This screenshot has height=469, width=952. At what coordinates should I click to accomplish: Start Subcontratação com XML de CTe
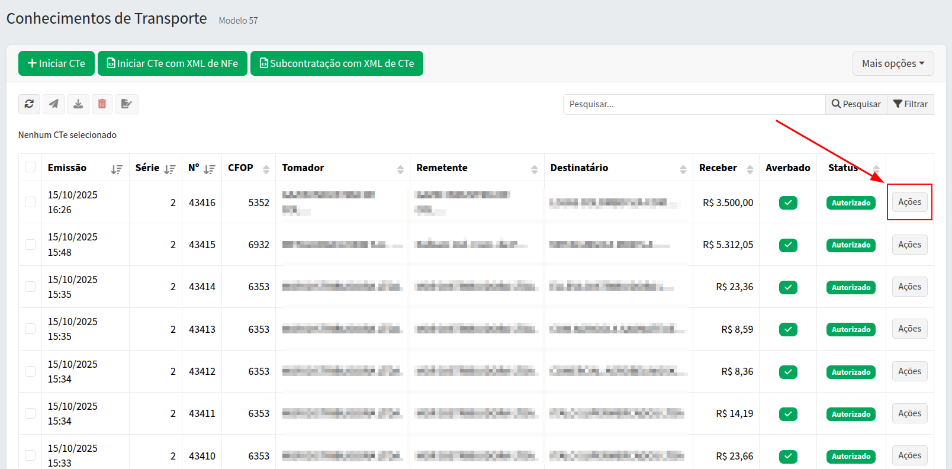click(336, 63)
